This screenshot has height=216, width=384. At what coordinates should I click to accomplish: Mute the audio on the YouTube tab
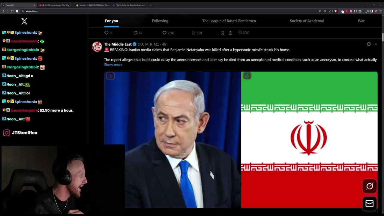pos(43,5)
